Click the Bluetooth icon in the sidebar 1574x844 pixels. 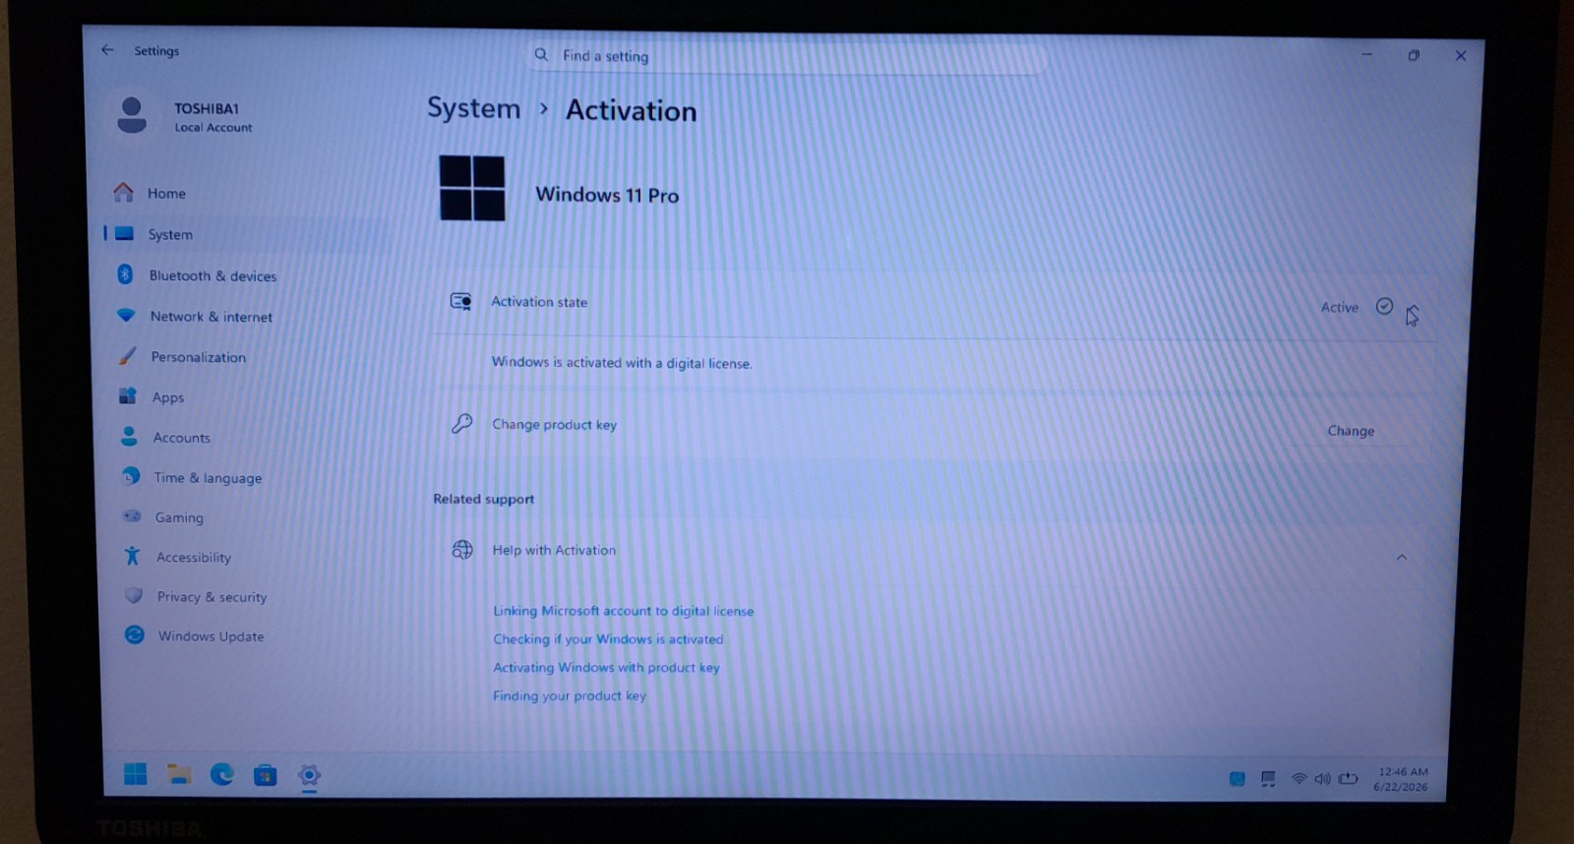coord(125,274)
